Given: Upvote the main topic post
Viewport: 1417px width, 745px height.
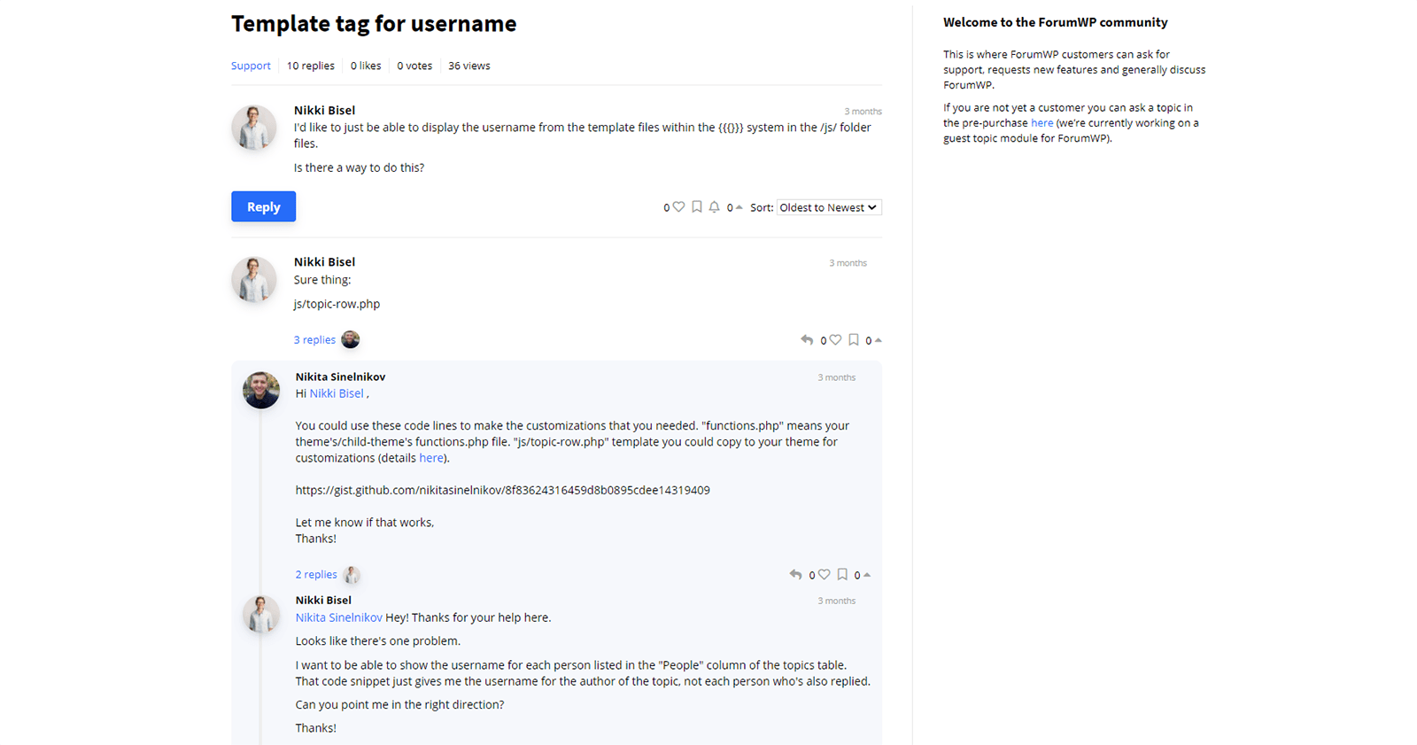Looking at the screenshot, I should pyautogui.click(x=739, y=207).
